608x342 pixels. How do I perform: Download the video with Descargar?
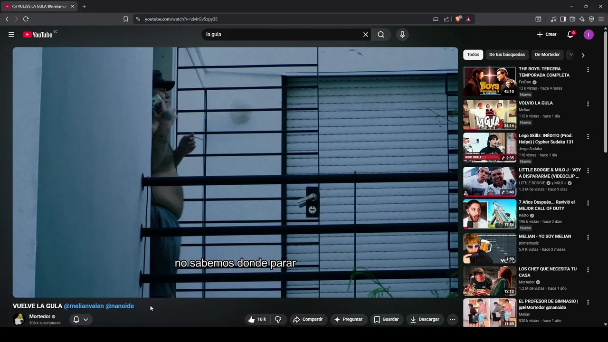pos(425,320)
